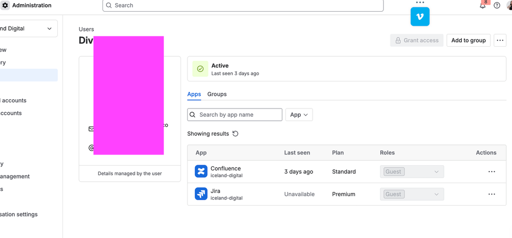Click 'Details managed by the user' text
Image resolution: width=512 pixels, height=238 pixels.
click(x=130, y=174)
